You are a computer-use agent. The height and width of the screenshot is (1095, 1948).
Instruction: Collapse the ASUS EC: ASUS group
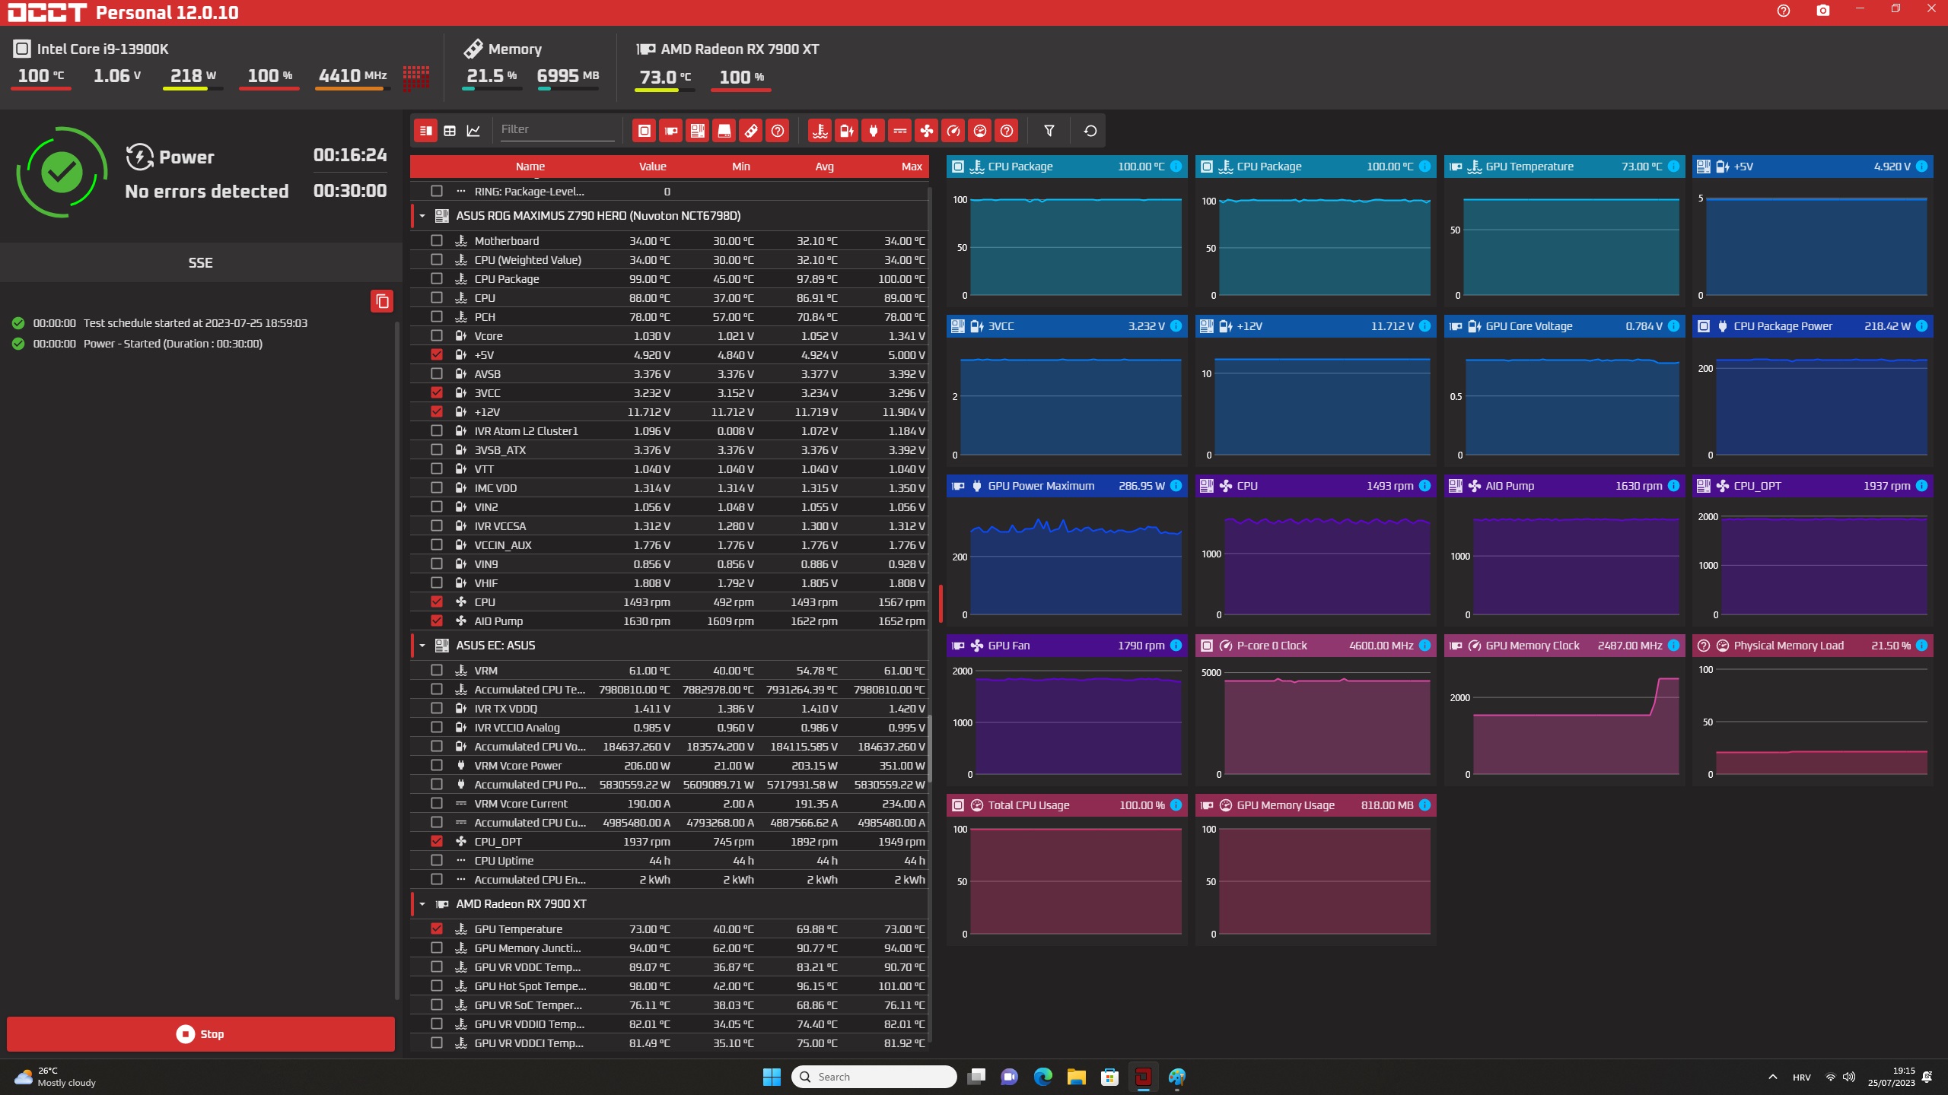pyautogui.click(x=422, y=646)
